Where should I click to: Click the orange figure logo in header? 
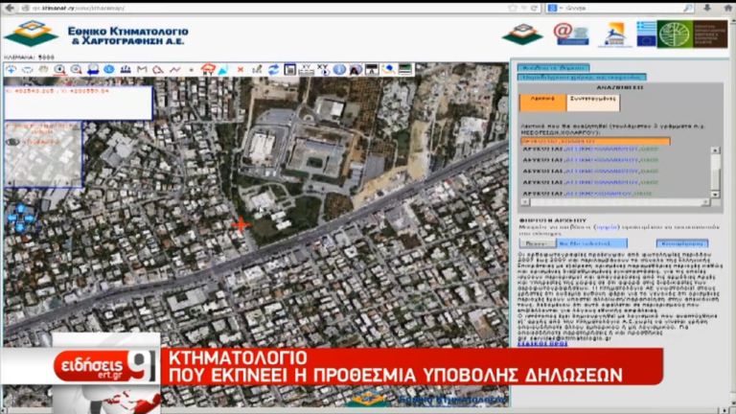tap(615, 34)
